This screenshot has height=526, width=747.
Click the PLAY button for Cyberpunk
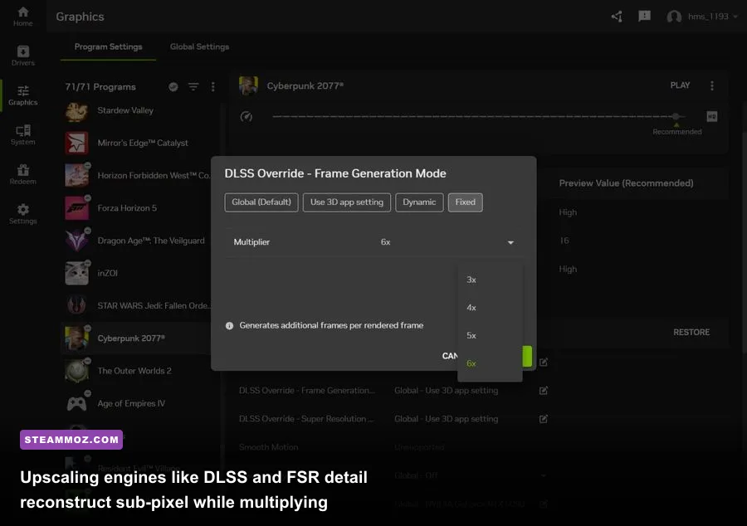680,85
